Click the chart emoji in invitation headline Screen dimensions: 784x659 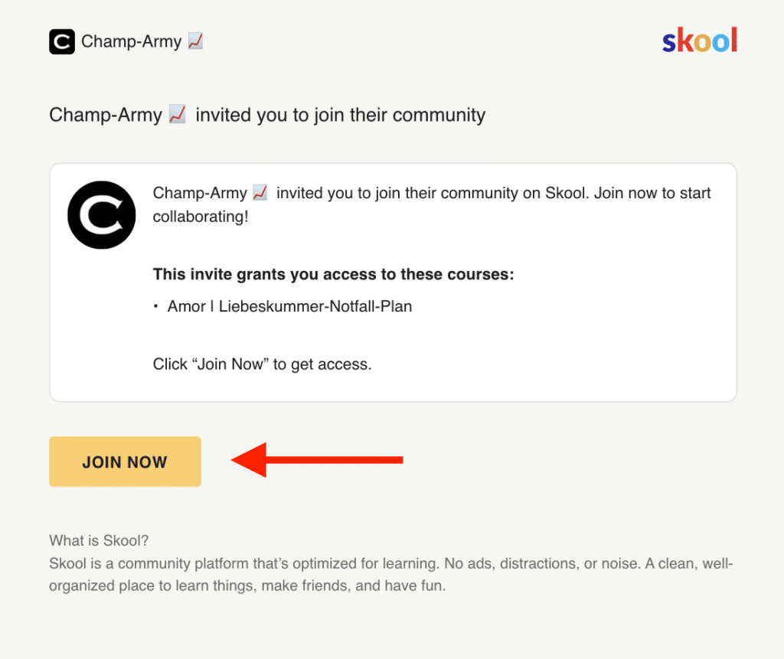pos(177,114)
